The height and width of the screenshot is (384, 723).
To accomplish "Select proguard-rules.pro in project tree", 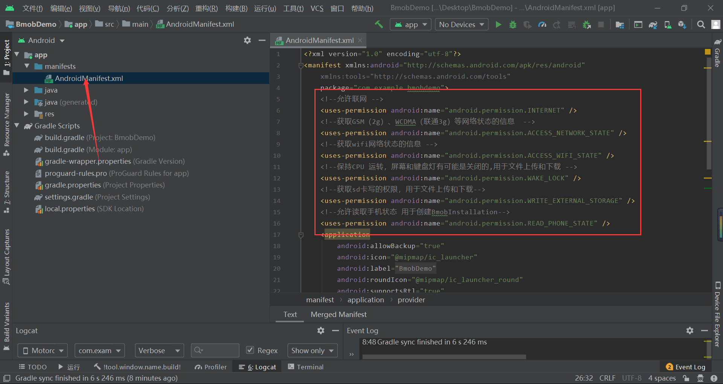I will 112,173.
